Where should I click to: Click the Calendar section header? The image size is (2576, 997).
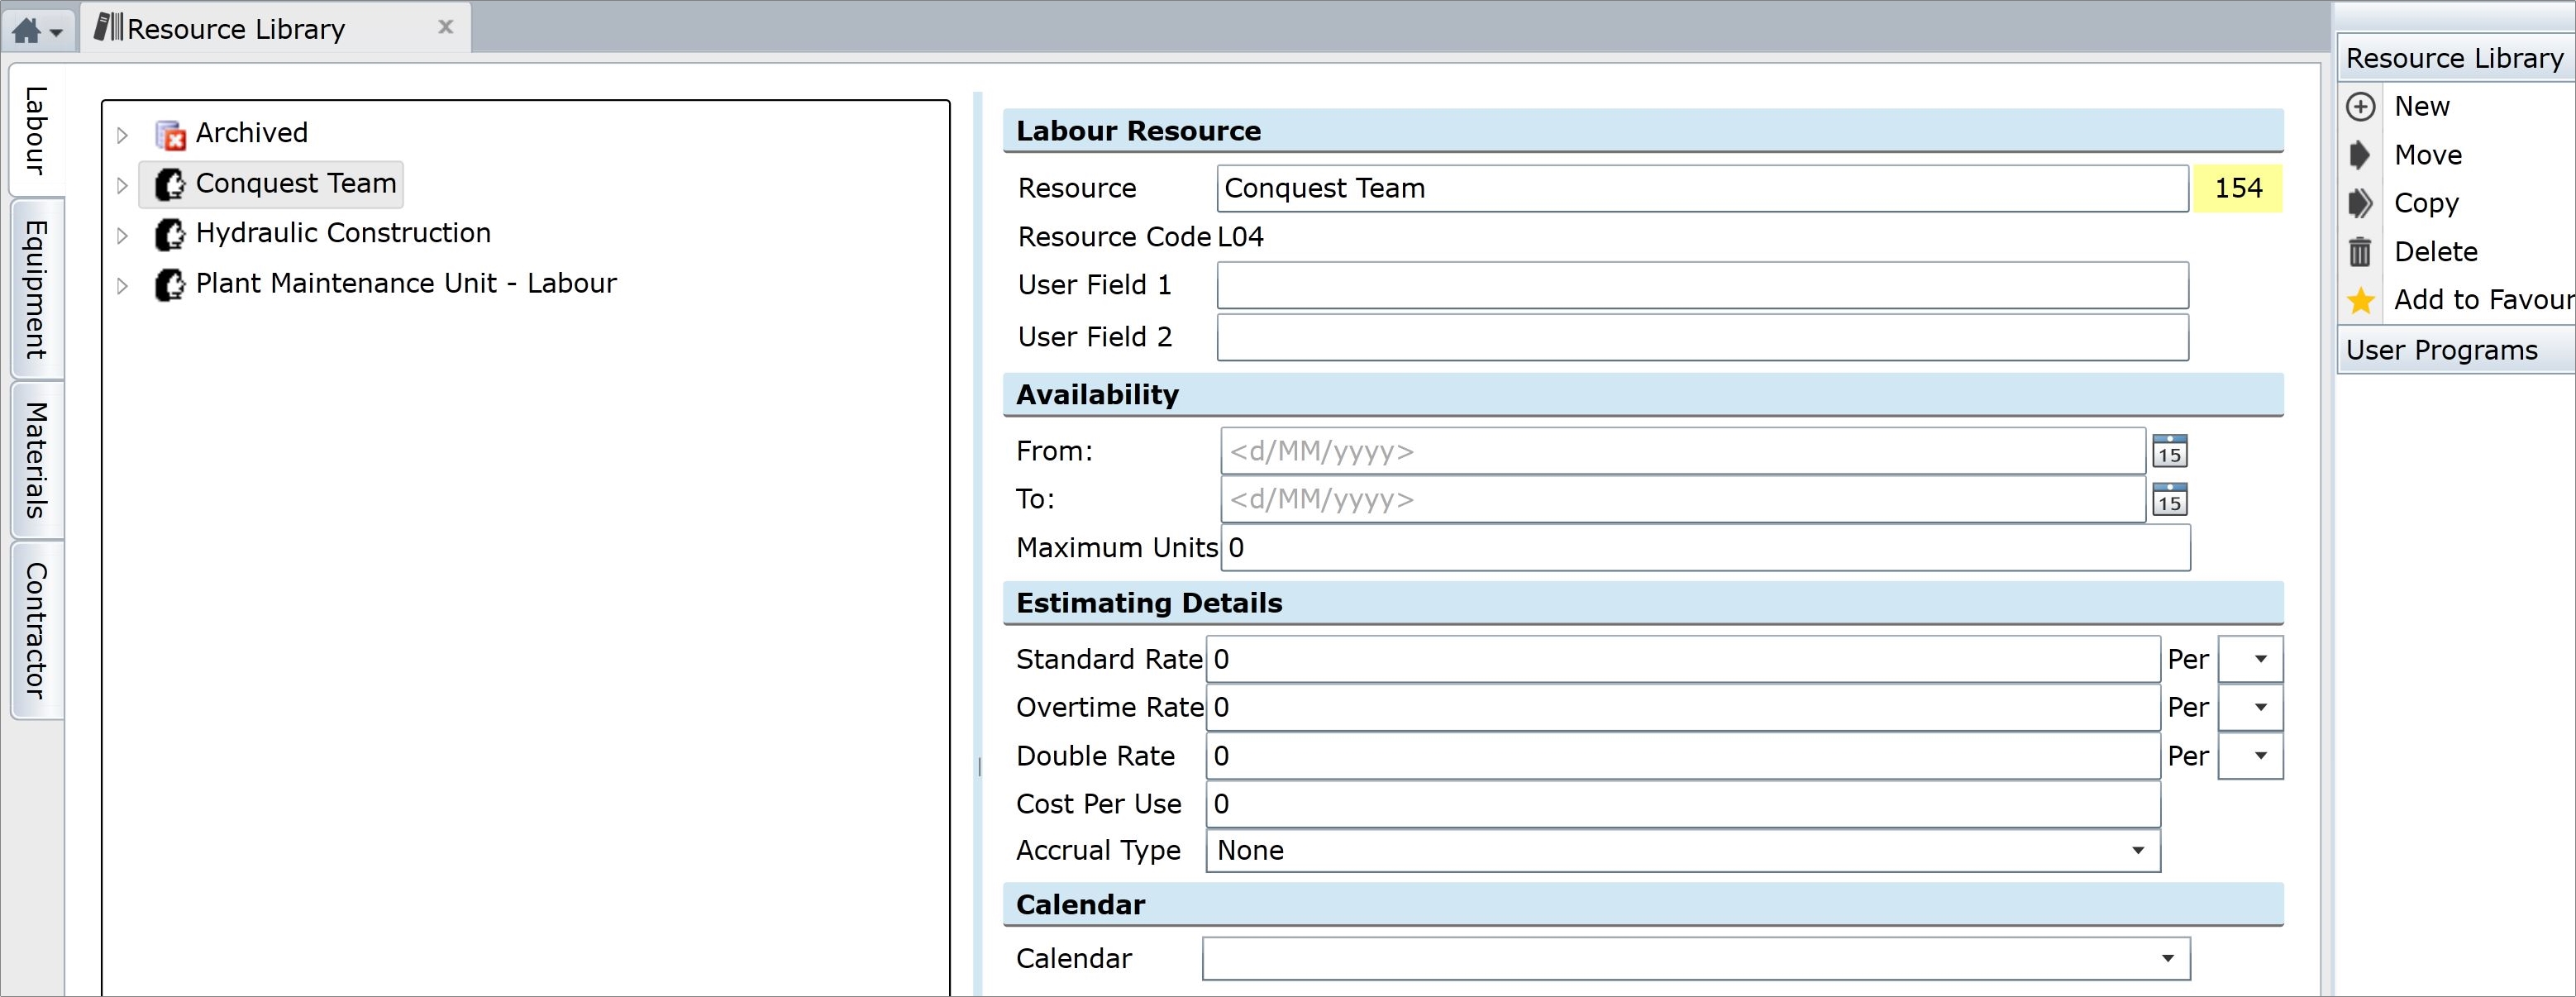(x=1643, y=904)
